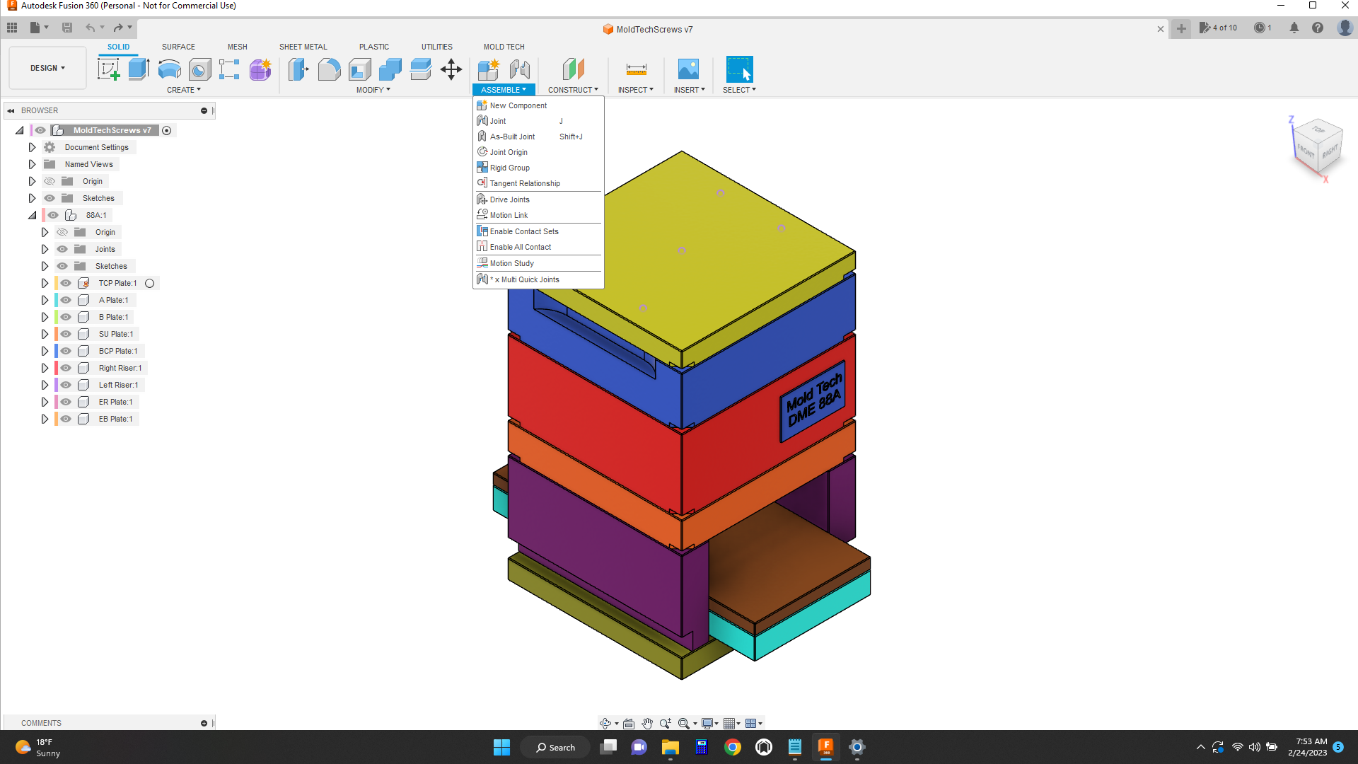Open the DESIGN workspace dropdown
Image resolution: width=1358 pixels, height=764 pixels.
(47, 68)
